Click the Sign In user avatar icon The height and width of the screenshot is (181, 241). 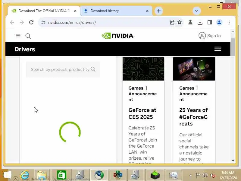coord(202,36)
